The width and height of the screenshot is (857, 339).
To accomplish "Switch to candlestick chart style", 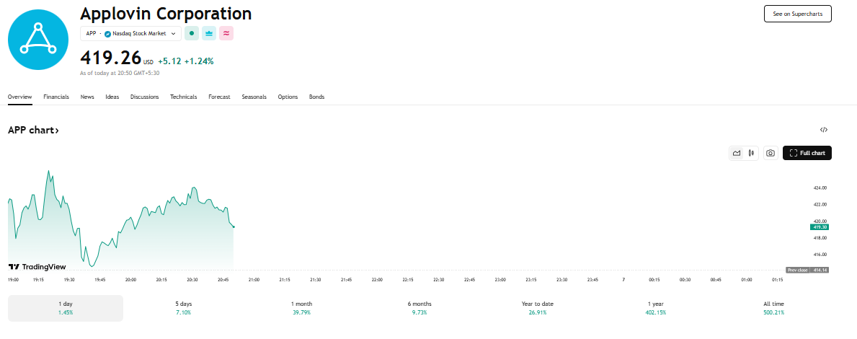I will (x=752, y=153).
